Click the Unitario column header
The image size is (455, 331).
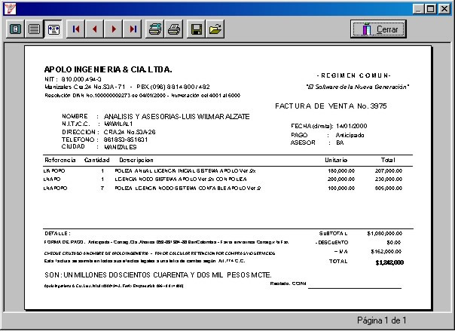(x=336, y=160)
